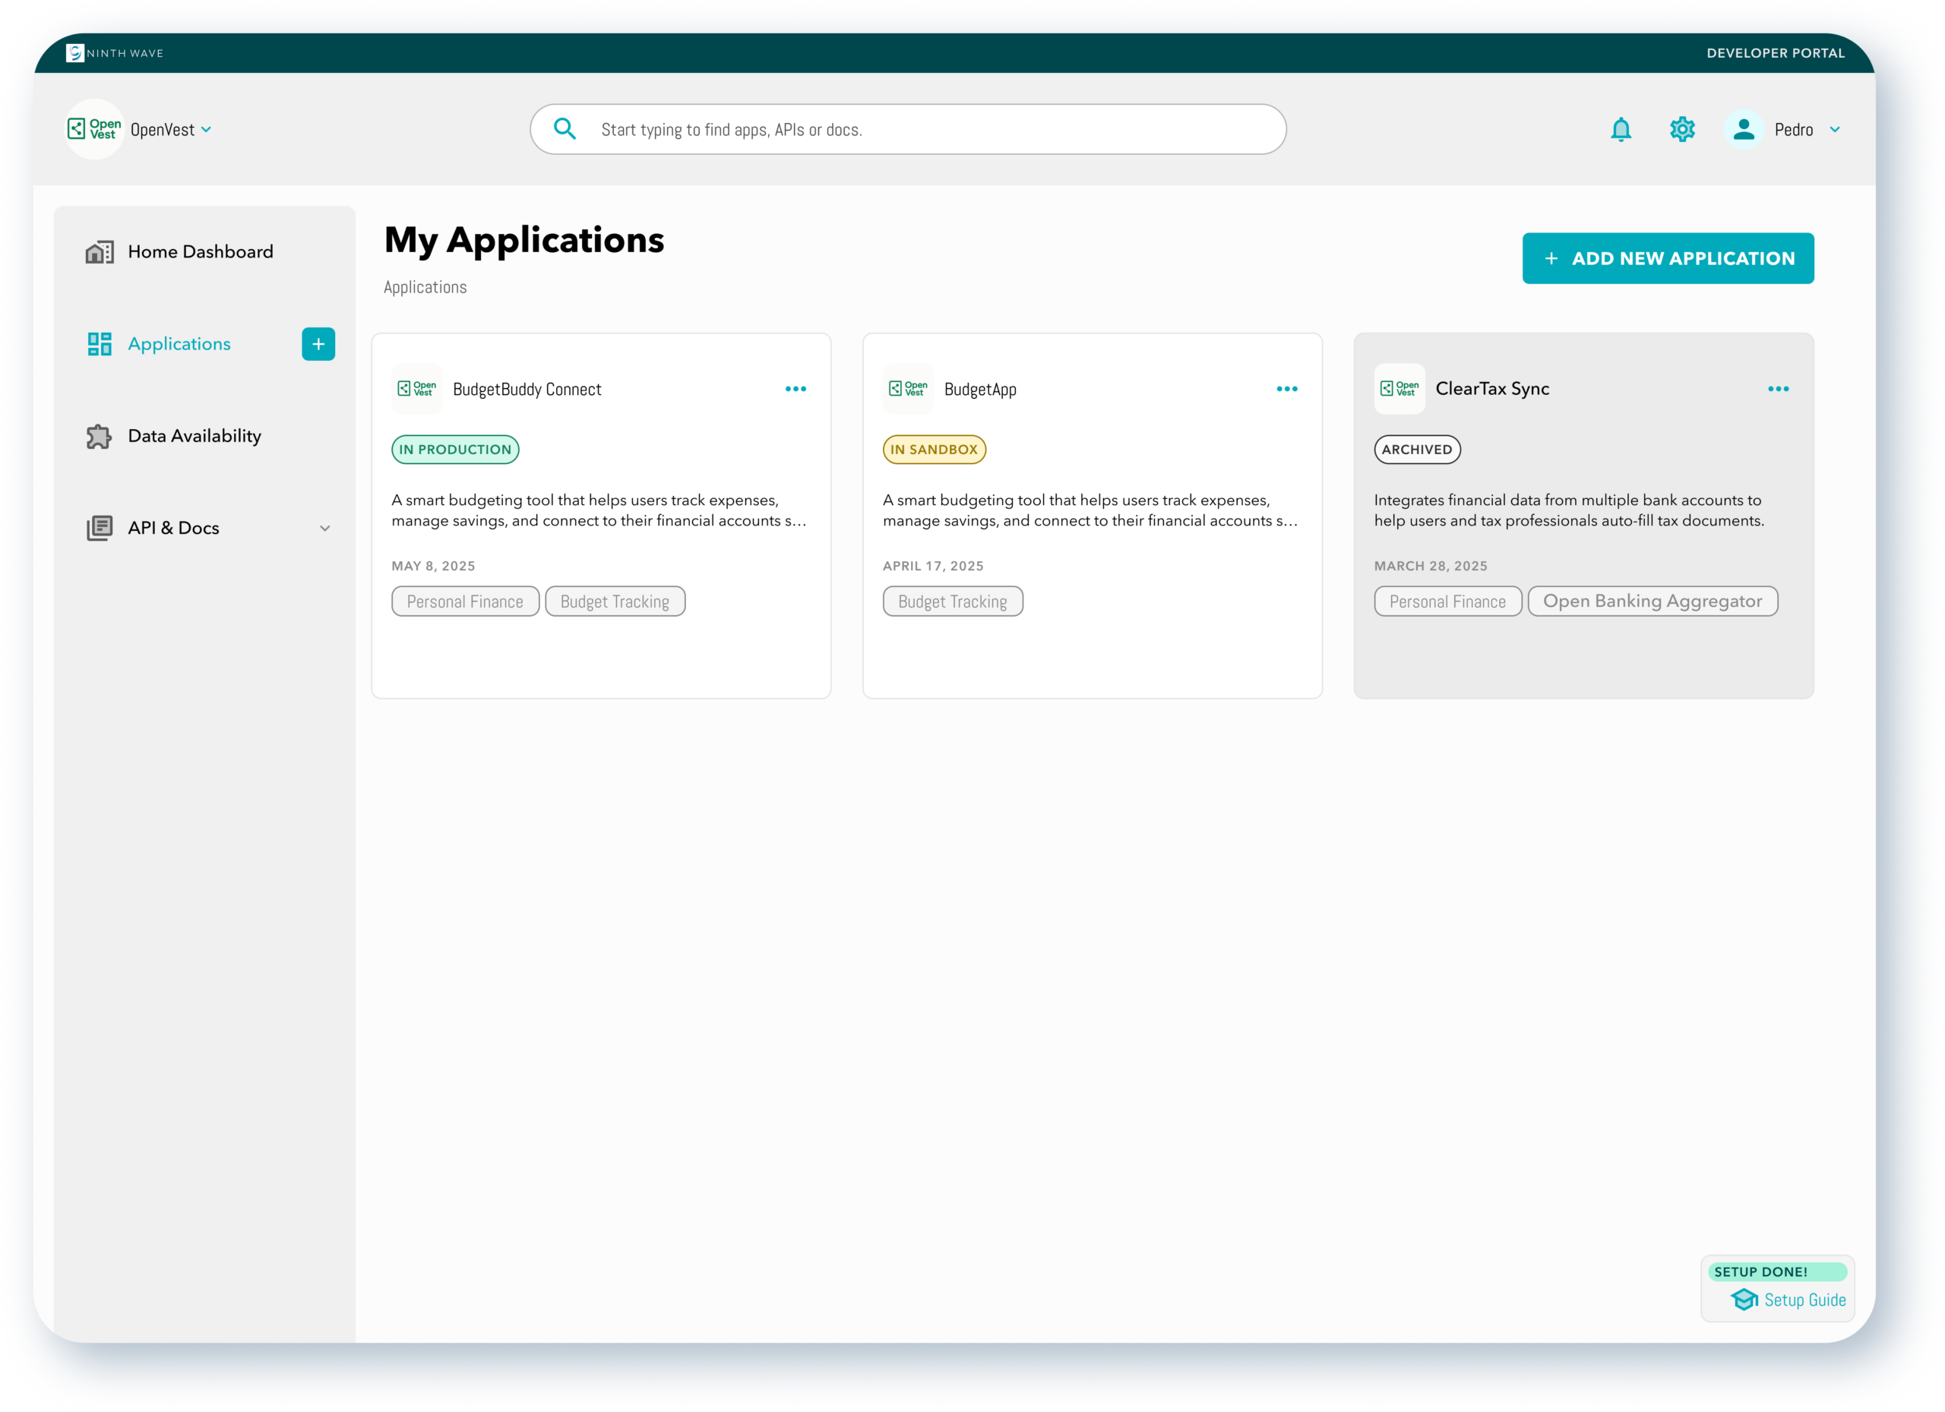
Task: Click Pedro's user avatar icon
Action: (x=1743, y=129)
